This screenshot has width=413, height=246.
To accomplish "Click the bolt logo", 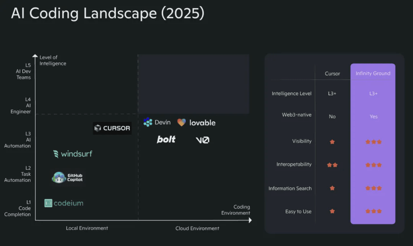I will [166, 139].
